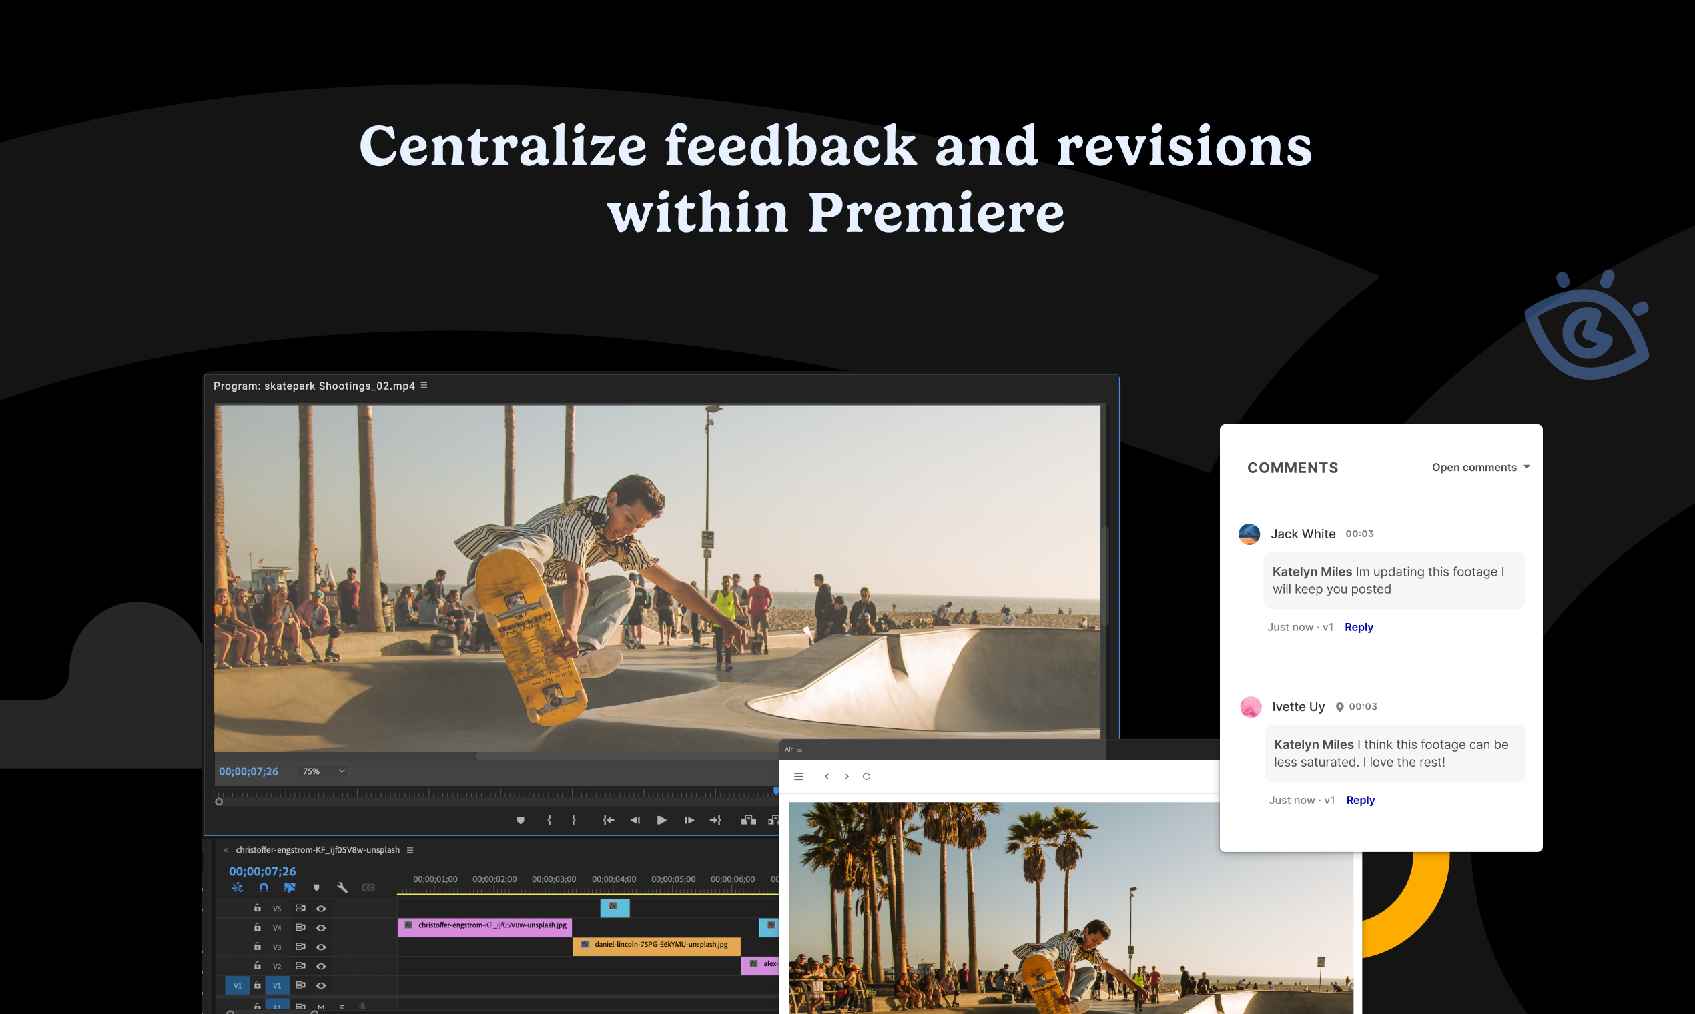Screen dimensions: 1695x1014
Task: Click the Program monitor 00;00;07;26 timecode
Action: (x=248, y=771)
